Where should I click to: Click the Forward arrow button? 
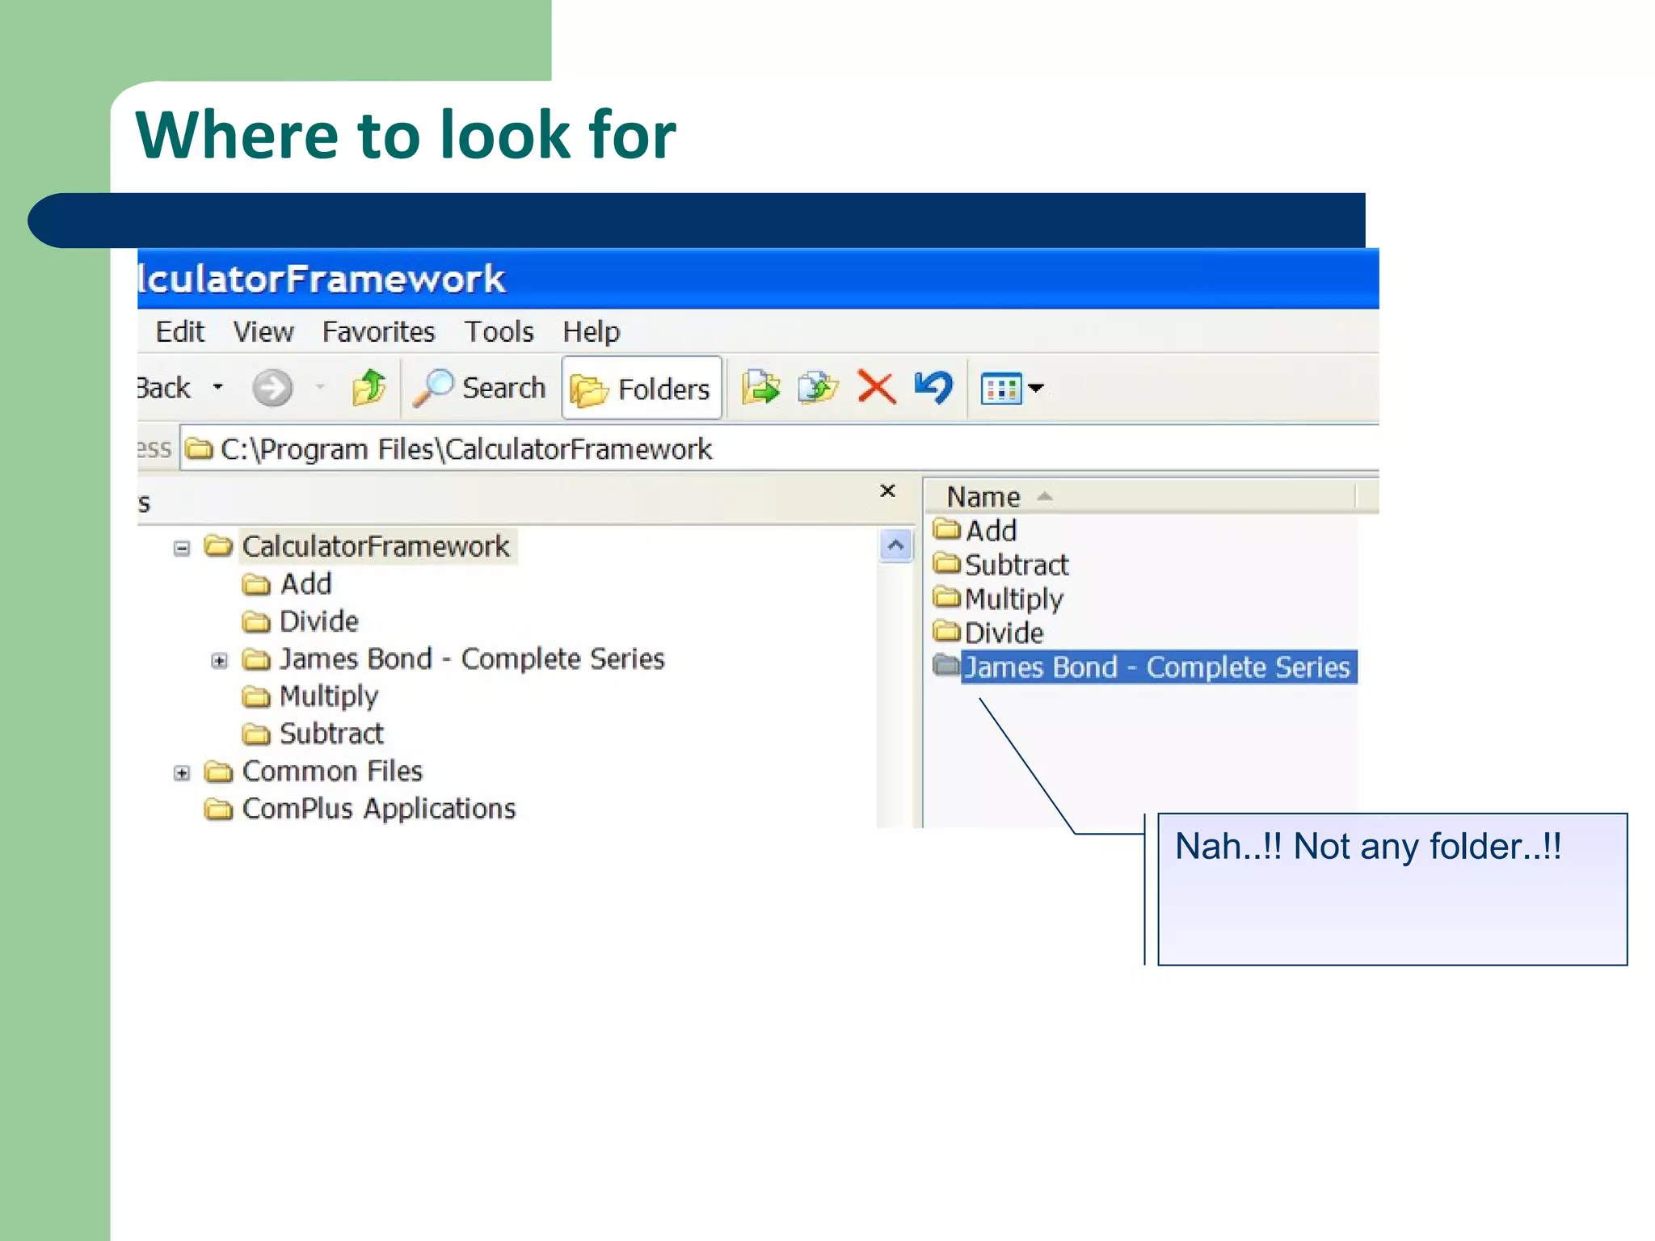[272, 388]
